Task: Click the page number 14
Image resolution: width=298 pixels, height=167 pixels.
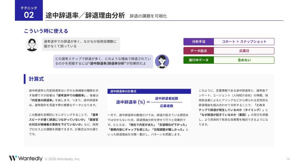Action: pos(288,159)
